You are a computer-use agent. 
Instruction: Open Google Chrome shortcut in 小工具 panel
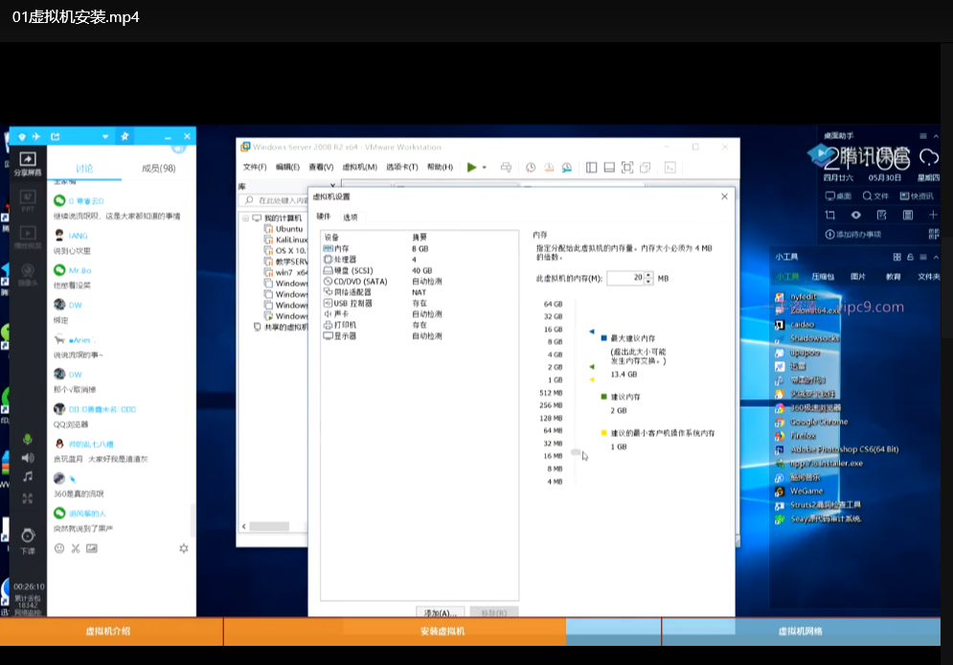811,422
